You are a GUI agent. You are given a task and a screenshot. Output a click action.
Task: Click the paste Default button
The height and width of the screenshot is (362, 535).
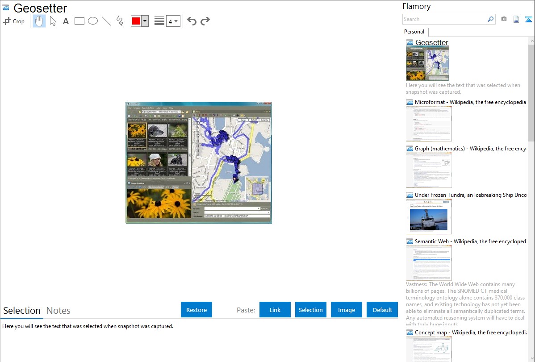pyautogui.click(x=382, y=310)
